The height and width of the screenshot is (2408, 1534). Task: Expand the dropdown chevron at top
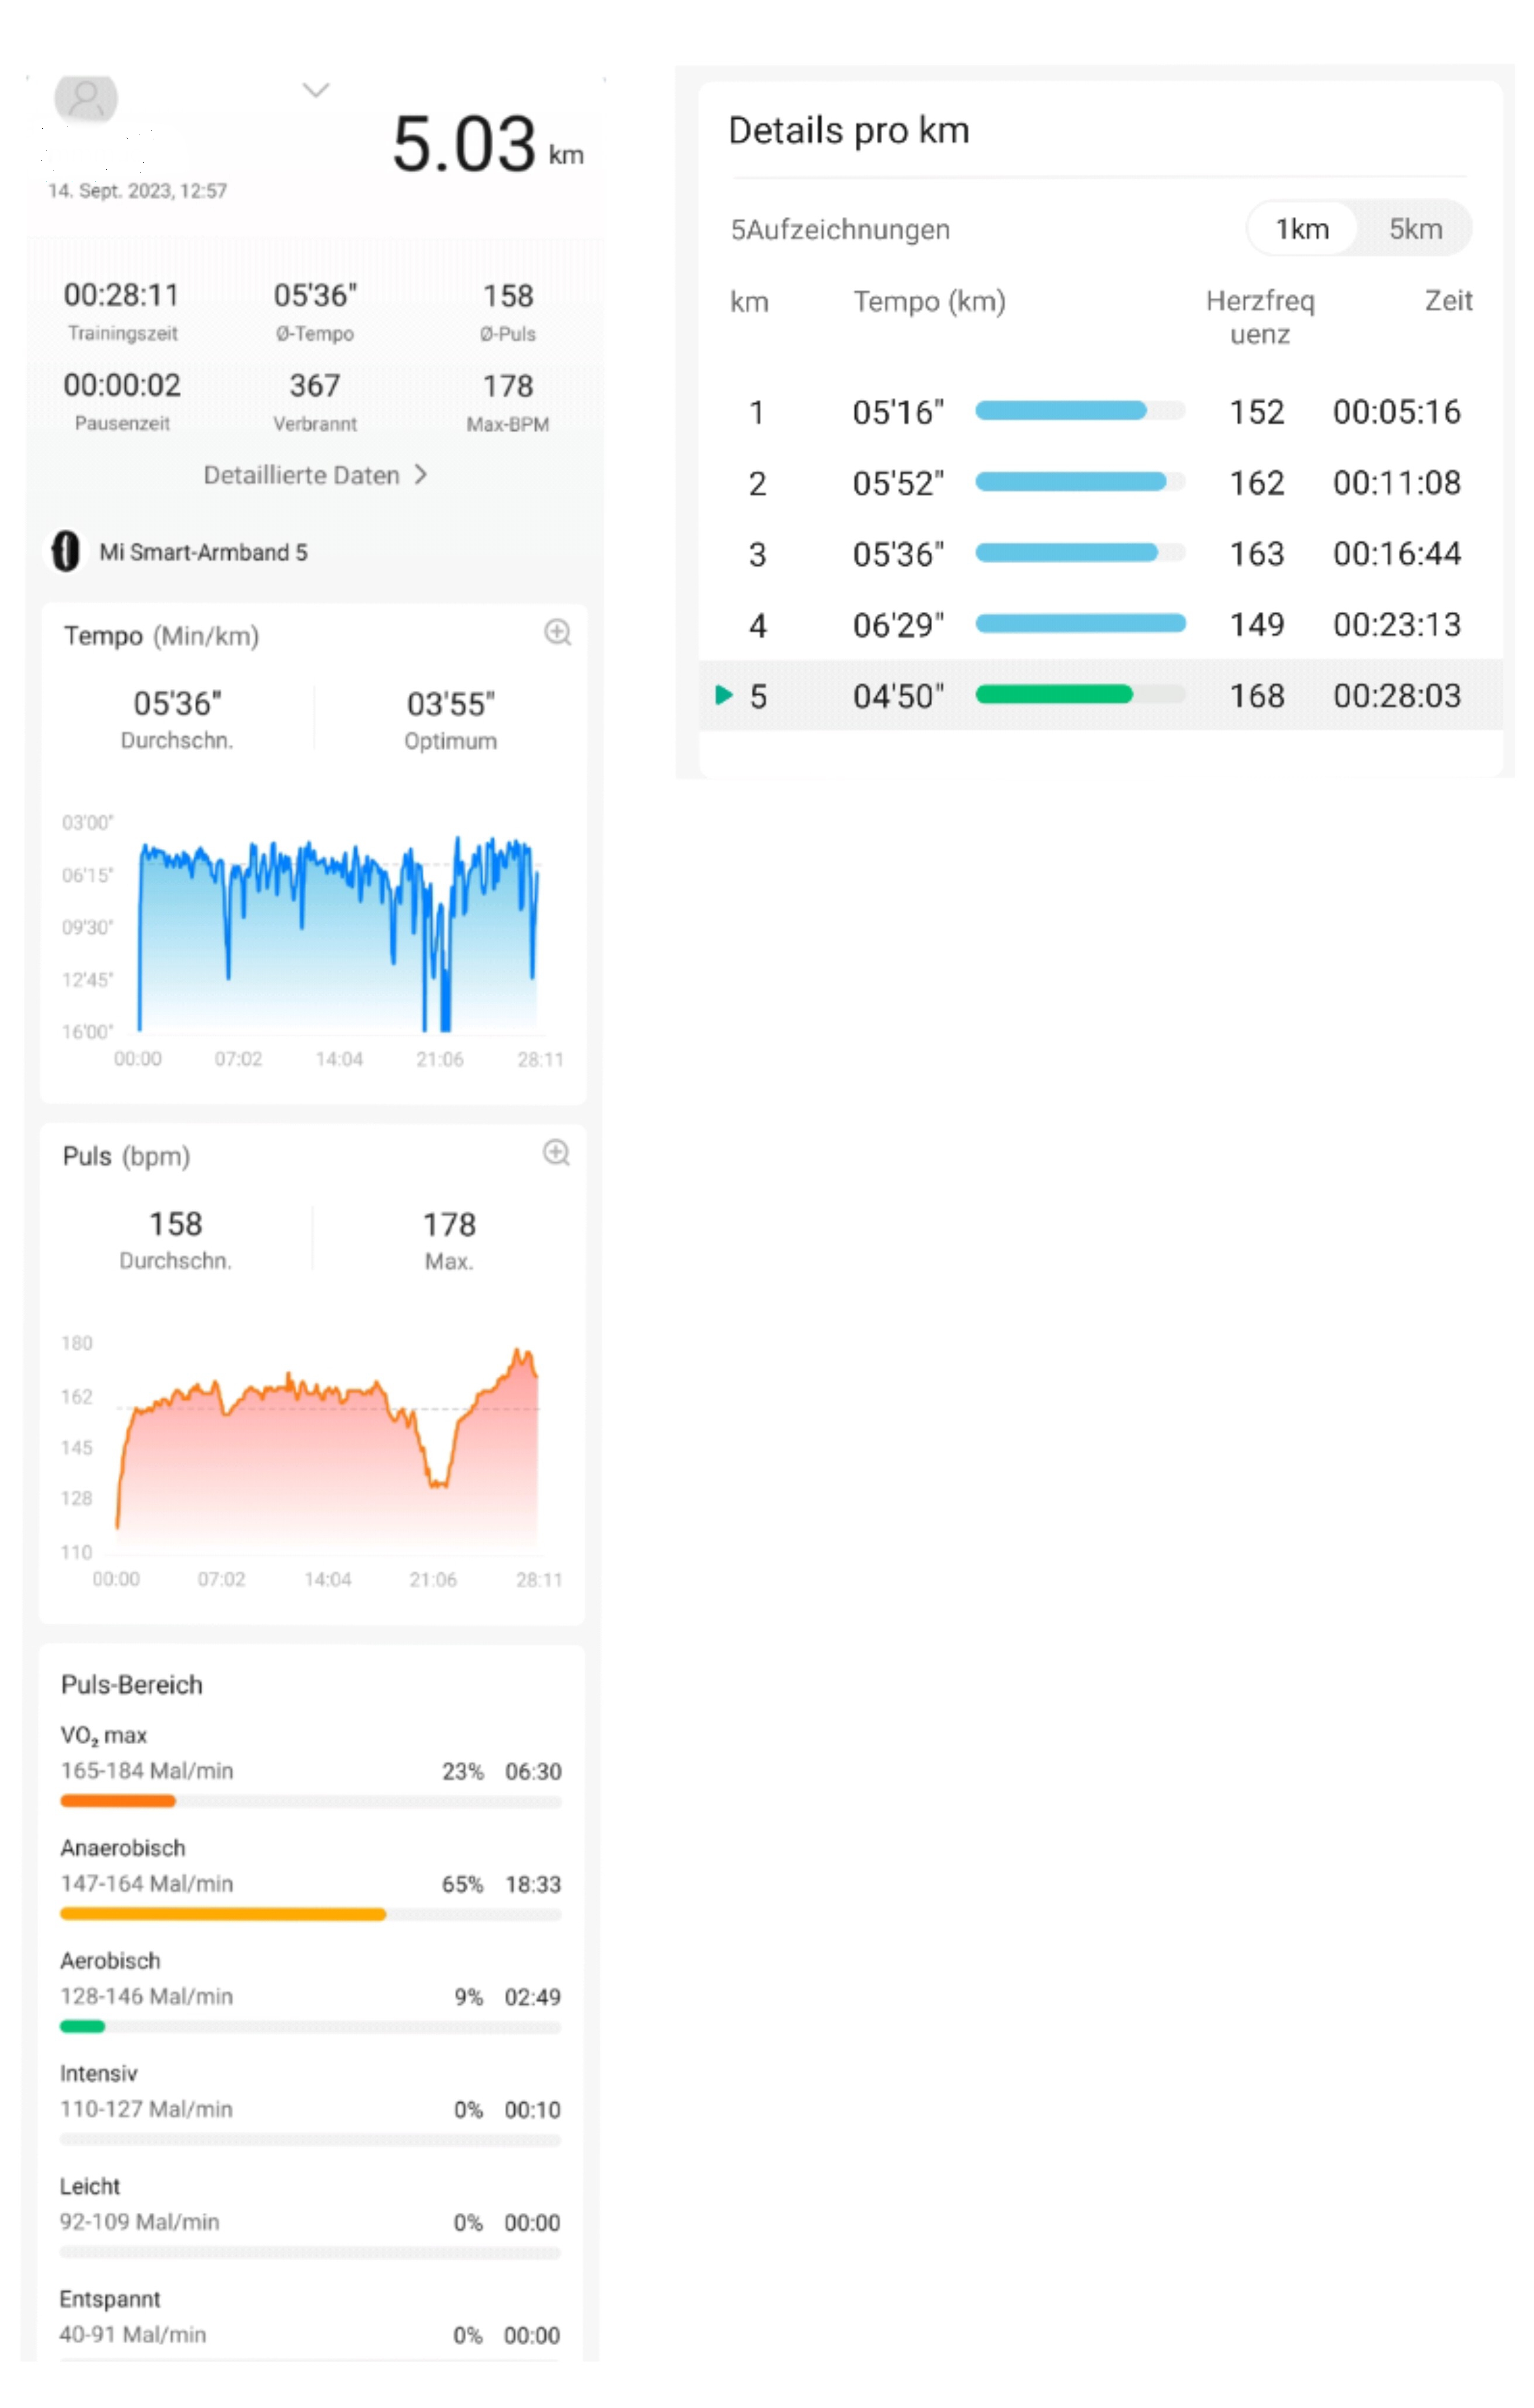(x=316, y=90)
